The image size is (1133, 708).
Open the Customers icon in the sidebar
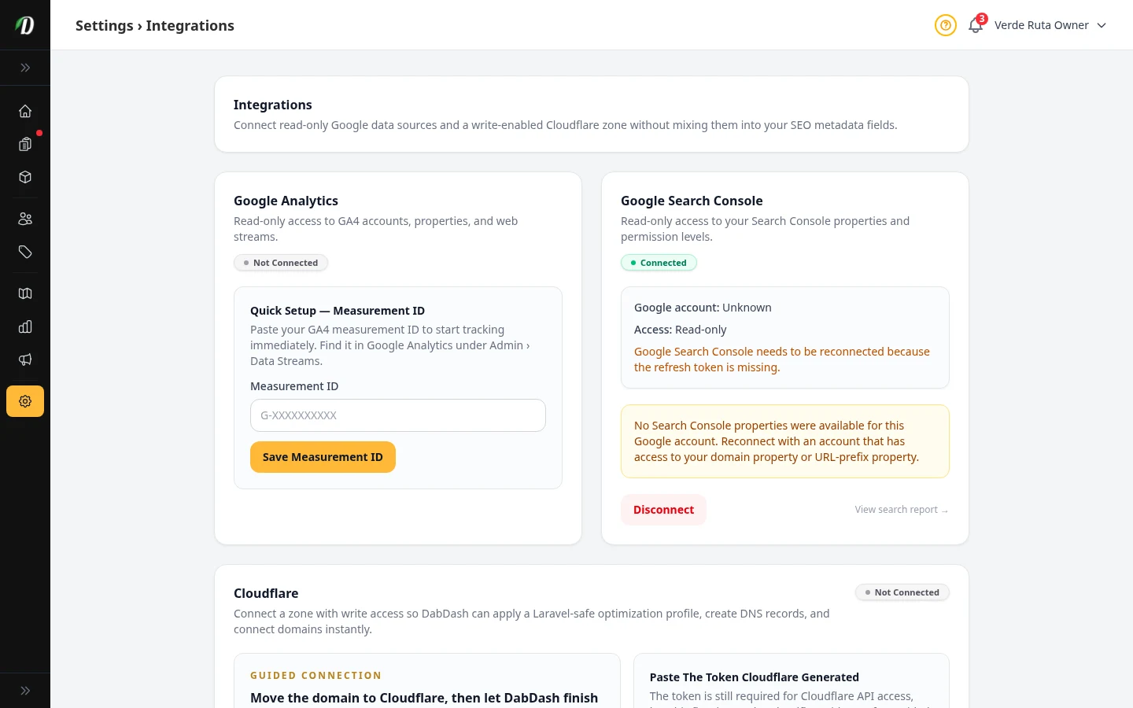coord(25,218)
